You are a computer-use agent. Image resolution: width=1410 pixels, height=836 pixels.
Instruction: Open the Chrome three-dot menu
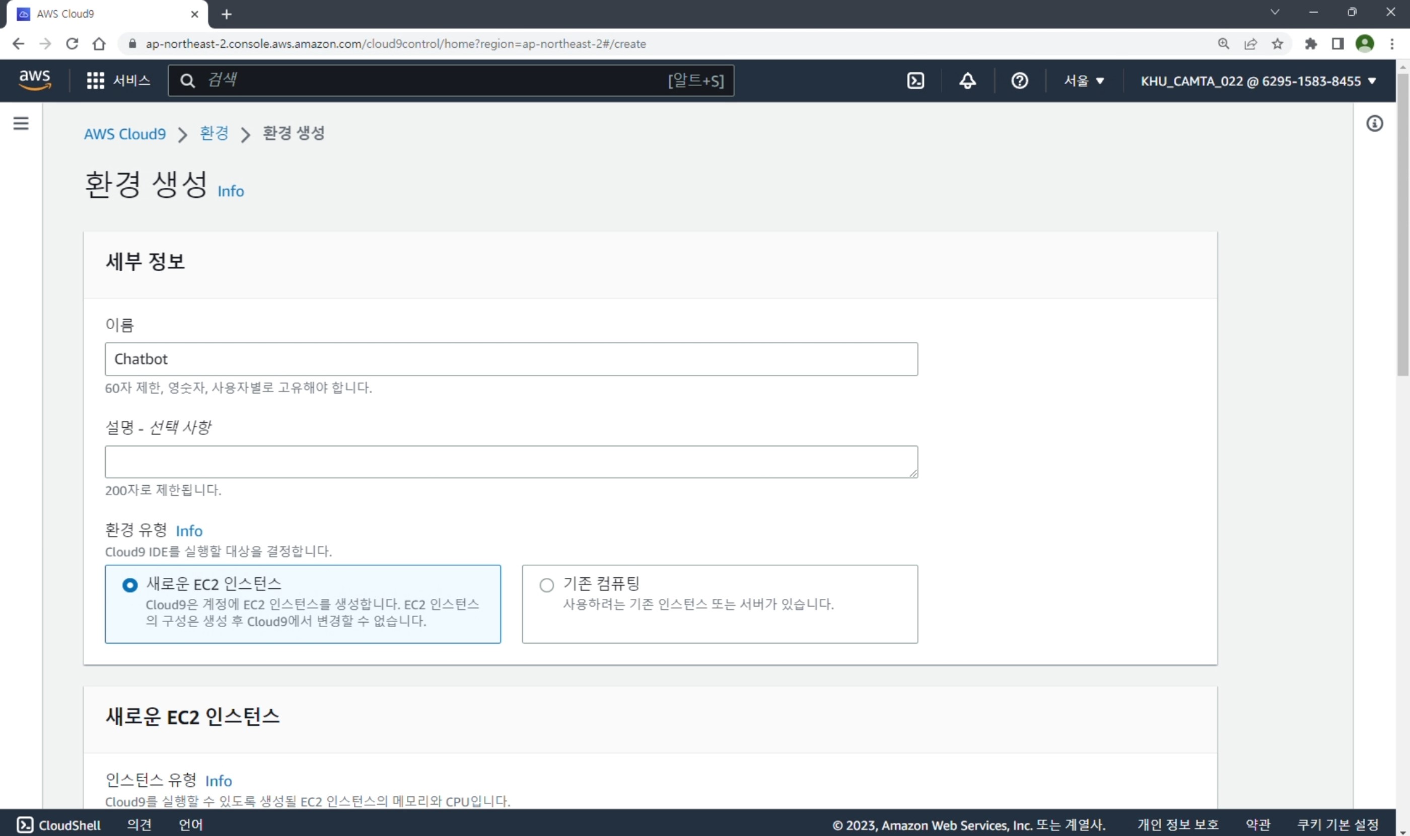pos(1391,43)
